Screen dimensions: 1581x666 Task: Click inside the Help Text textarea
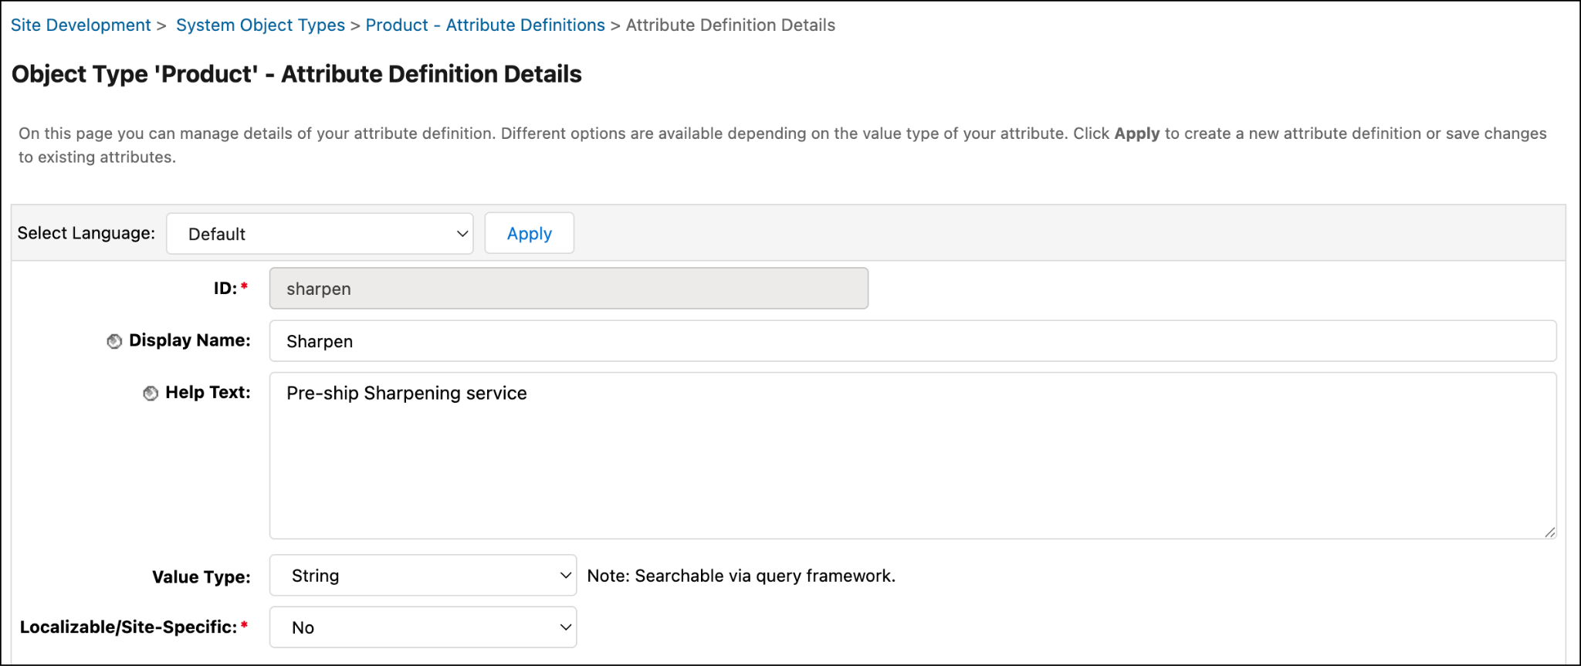tap(912, 455)
